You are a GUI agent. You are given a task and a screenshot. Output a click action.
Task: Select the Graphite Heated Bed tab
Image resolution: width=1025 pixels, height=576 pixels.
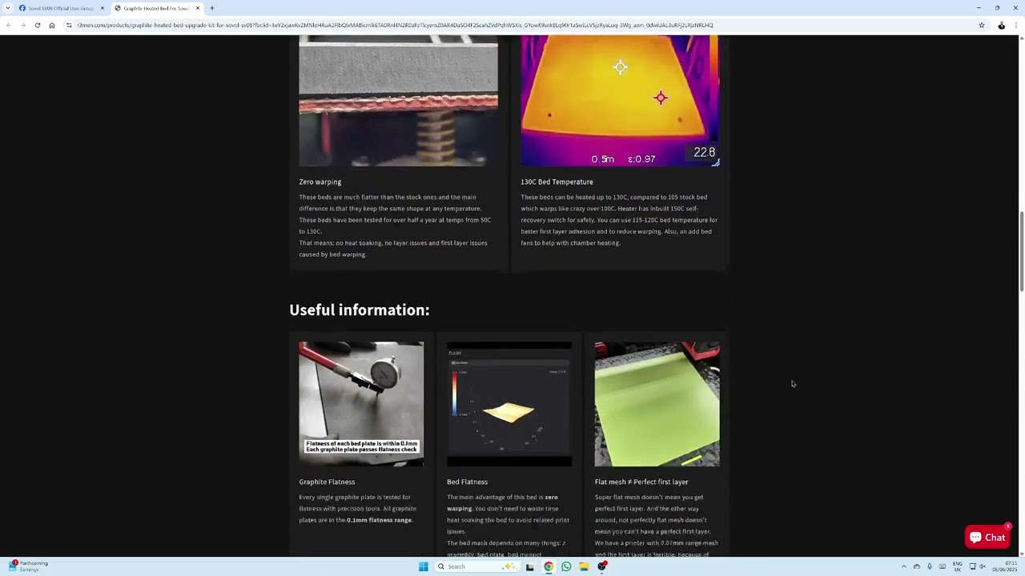[157, 8]
